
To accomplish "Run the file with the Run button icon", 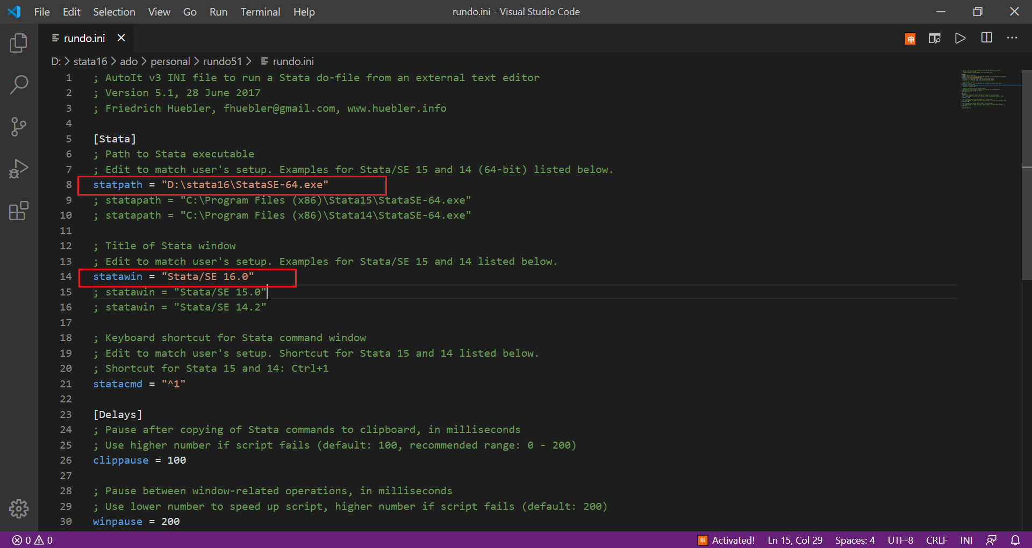I will tap(961, 38).
